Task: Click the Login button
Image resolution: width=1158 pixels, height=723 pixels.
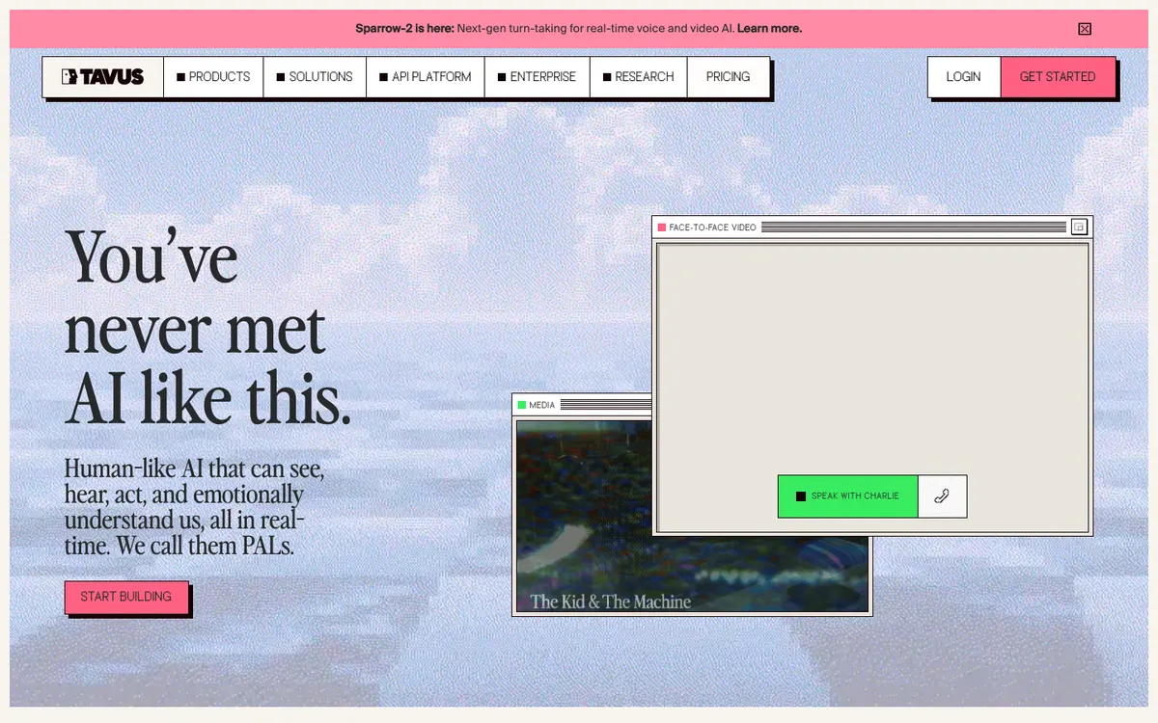Action: coord(964,77)
